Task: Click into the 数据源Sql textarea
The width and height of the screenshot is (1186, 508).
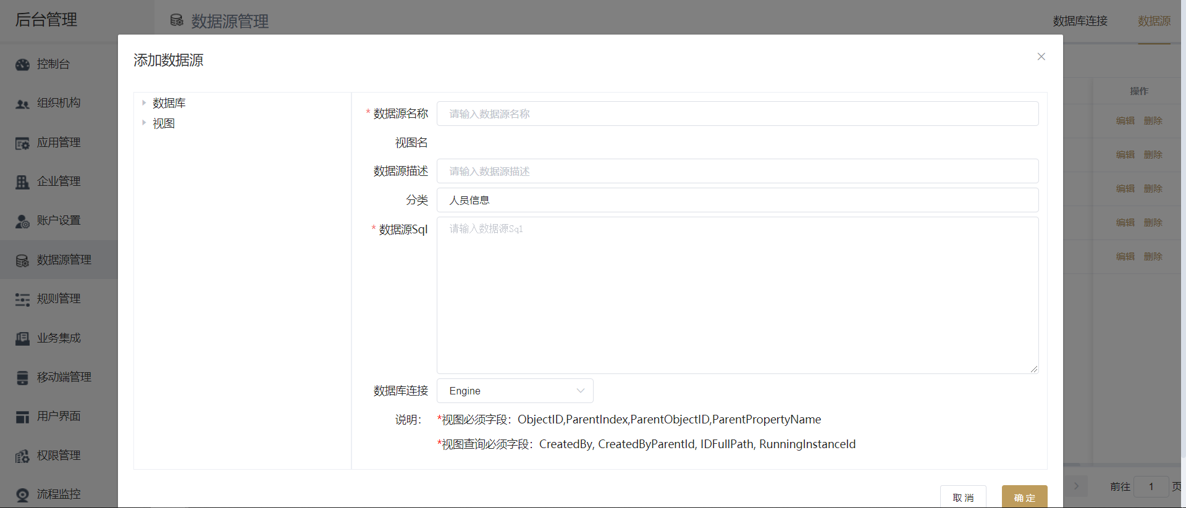Action: (x=738, y=295)
